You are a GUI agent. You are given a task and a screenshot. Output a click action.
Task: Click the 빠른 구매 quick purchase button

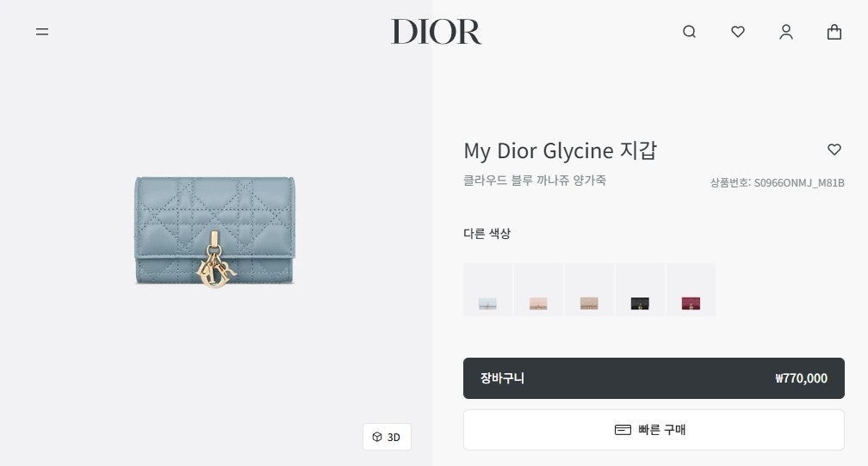tap(654, 430)
